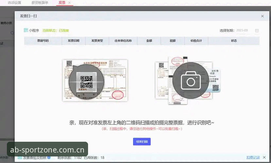Click the 票据号码 column header
The image size is (271, 163).
43,41
